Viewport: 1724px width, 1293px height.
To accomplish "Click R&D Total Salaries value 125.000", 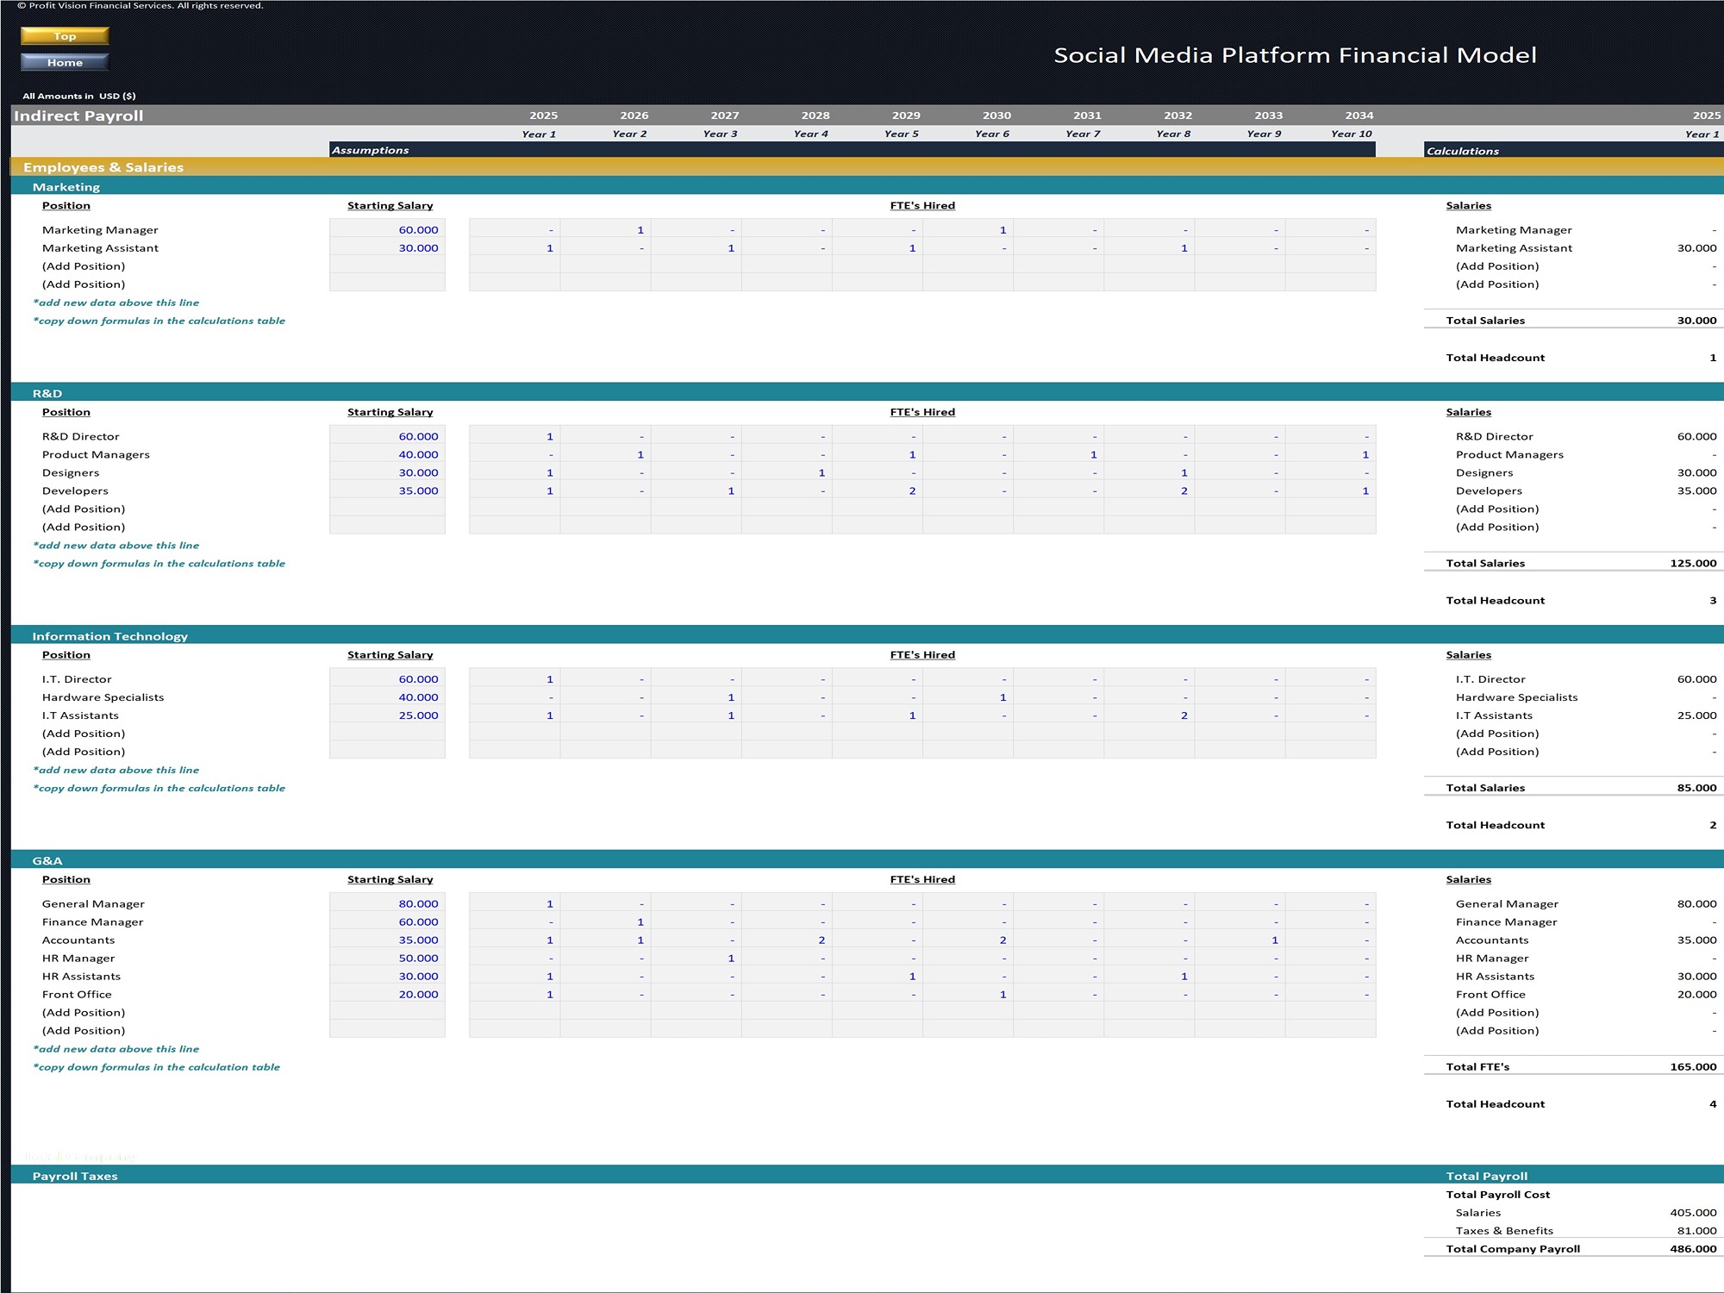I will (1693, 564).
